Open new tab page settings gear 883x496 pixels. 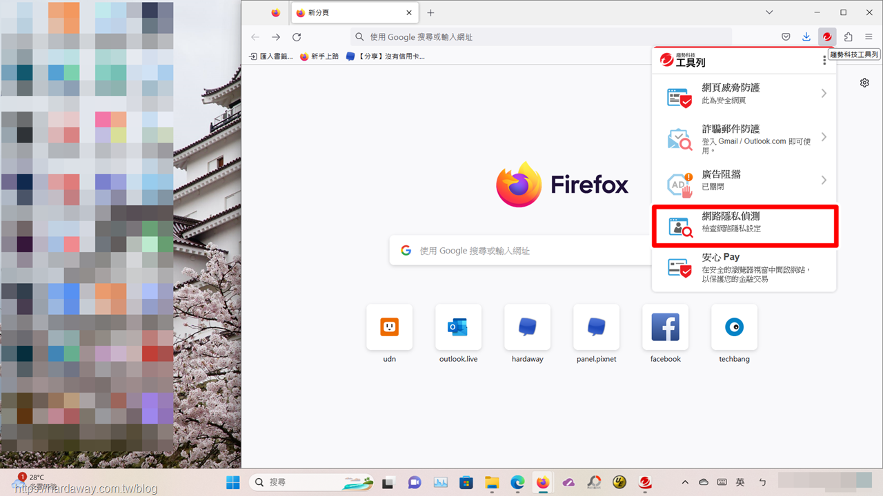pyautogui.click(x=864, y=83)
